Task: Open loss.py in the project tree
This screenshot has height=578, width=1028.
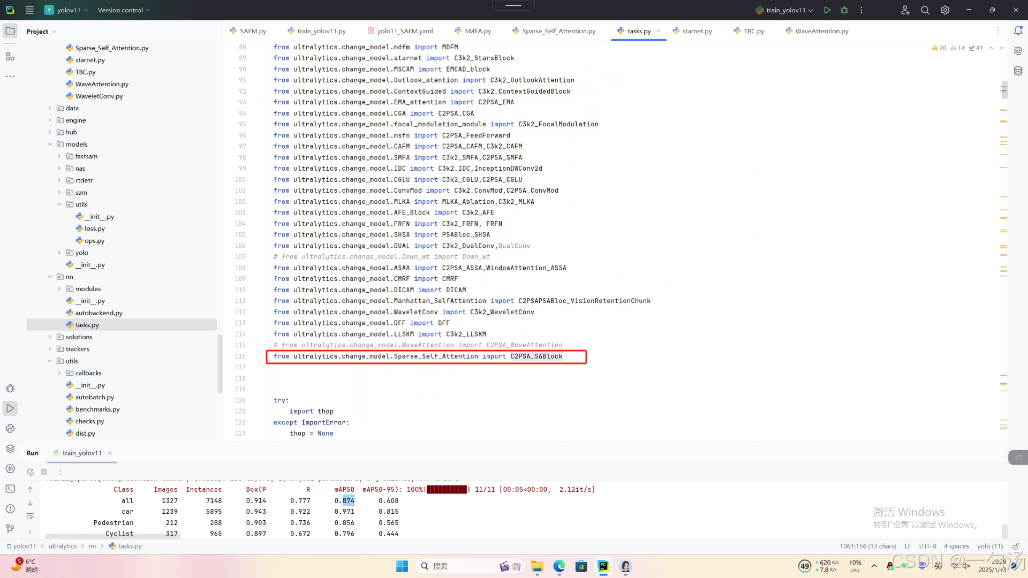Action: coord(95,229)
